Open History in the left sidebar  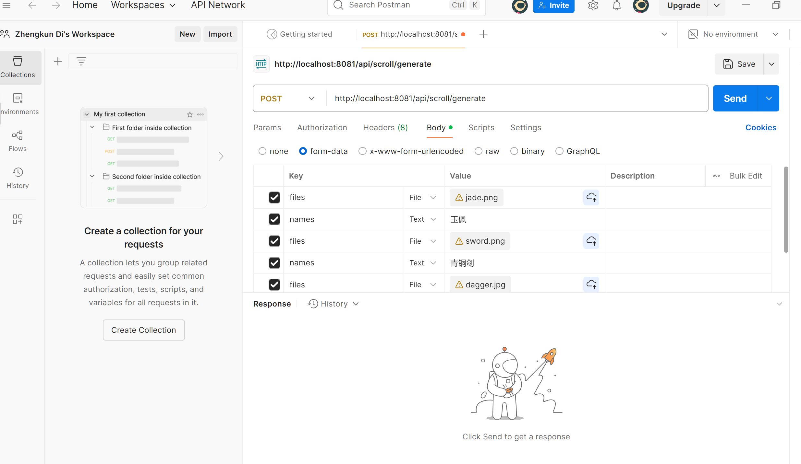18,178
